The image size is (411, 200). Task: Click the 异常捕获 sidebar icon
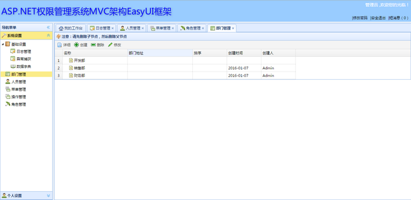point(13,59)
